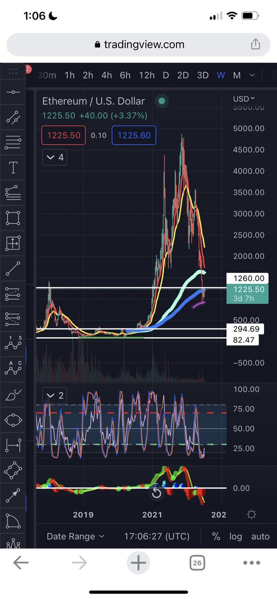Screen dimensions: 277x599
Task: Open the Ethereum / U.S. Dollar symbol title
Action: 93,101
